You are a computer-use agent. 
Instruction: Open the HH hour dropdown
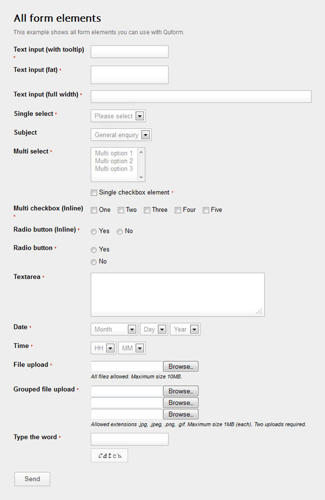tap(103, 348)
